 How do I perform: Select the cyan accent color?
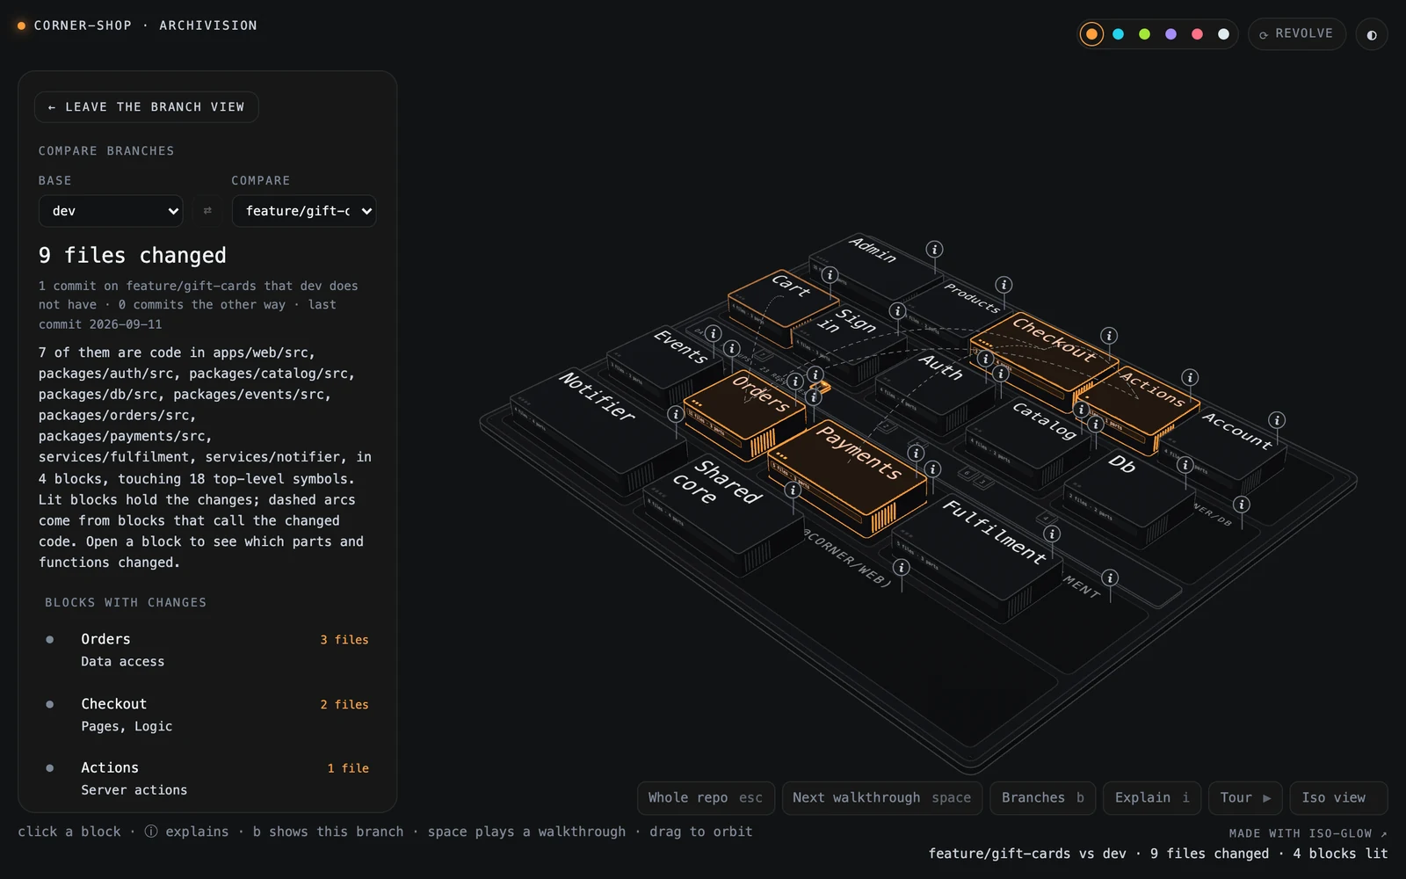pyautogui.click(x=1118, y=34)
